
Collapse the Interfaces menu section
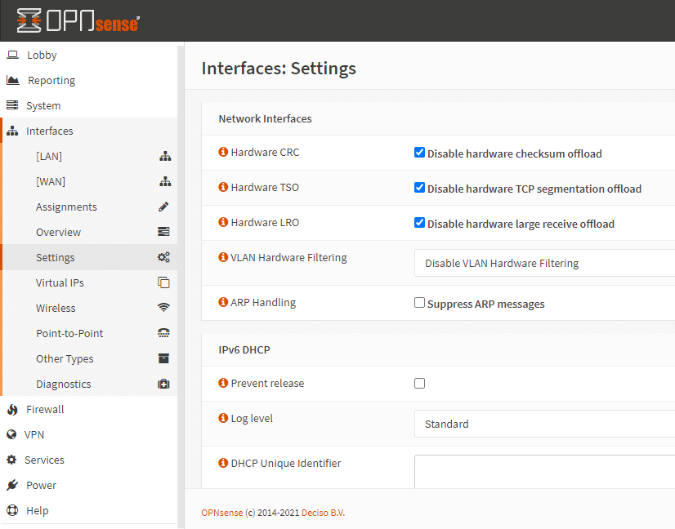[49, 131]
